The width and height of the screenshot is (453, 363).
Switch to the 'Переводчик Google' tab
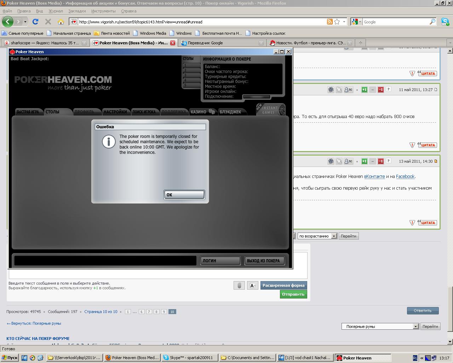click(205, 43)
